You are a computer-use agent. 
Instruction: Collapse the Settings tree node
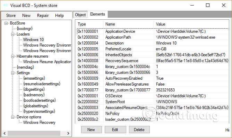pyautogui.click(x=13, y=73)
